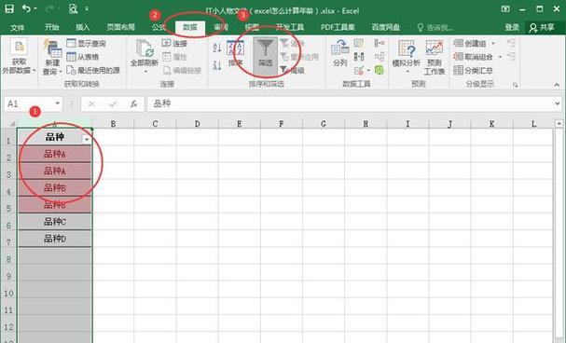The width and height of the screenshot is (566, 343).
Task: Click 属性 (Properties) in Connections group
Action: point(174,57)
